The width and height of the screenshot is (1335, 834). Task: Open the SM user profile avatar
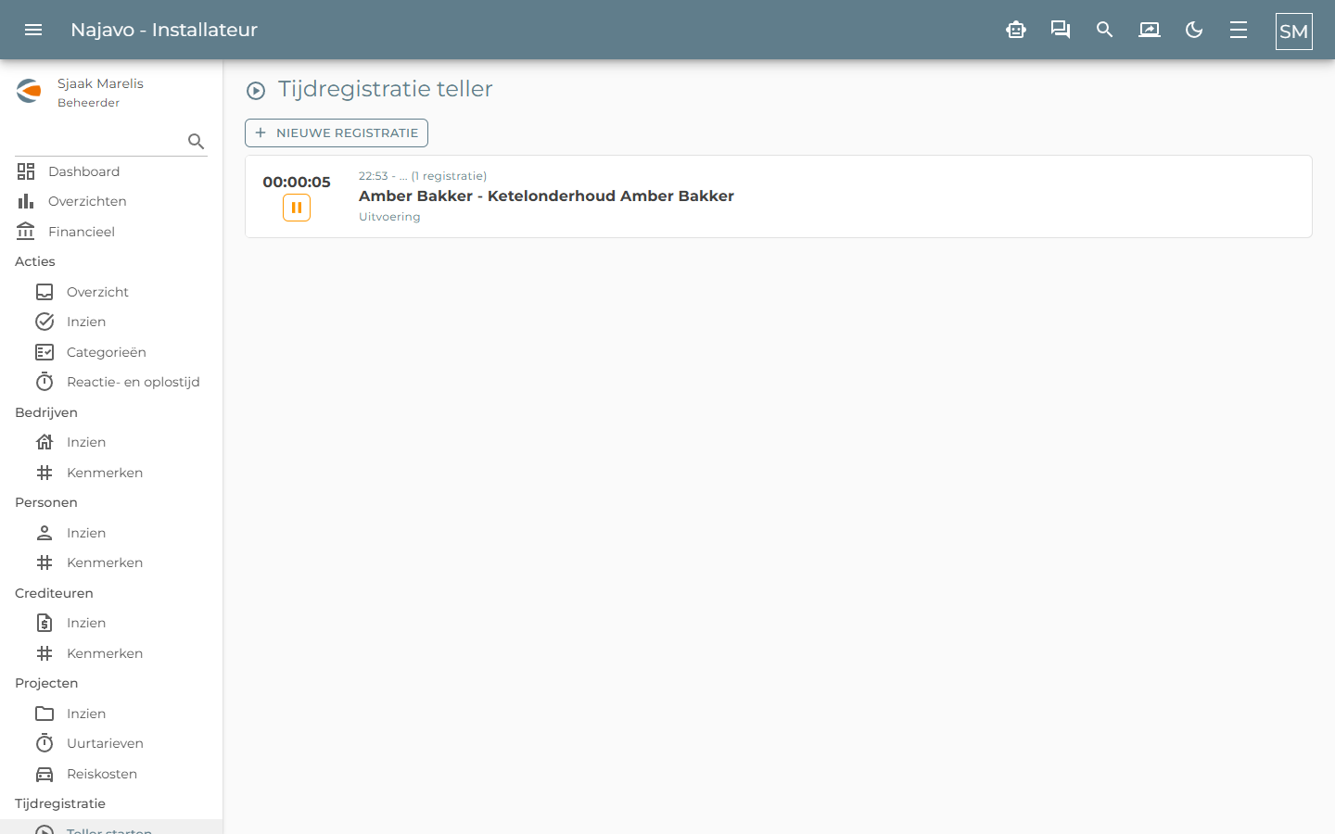[1294, 32]
